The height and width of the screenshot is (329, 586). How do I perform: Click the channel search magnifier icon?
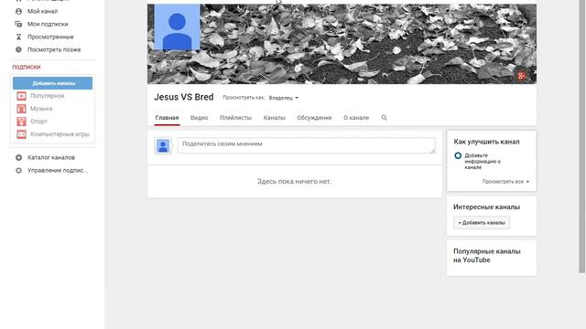click(384, 118)
